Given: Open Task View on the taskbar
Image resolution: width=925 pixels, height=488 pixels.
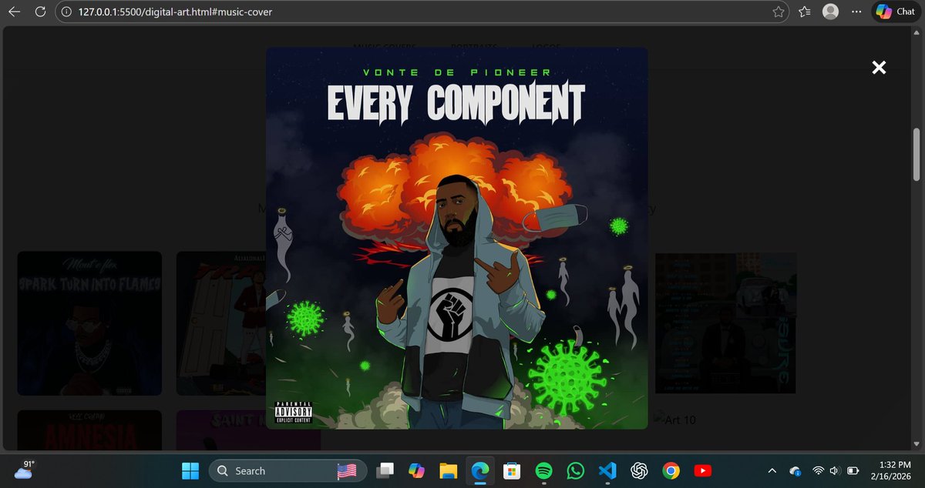Looking at the screenshot, I should (x=385, y=470).
